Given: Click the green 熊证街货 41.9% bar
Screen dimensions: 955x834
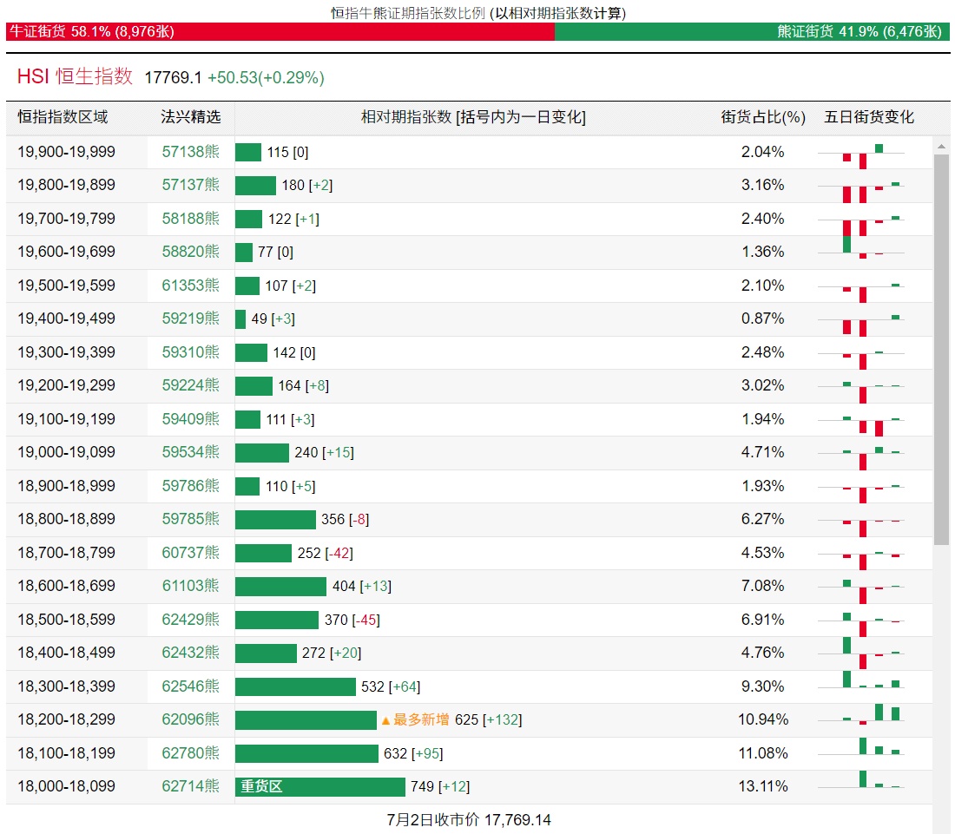Looking at the screenshot, I should point(752,31).
